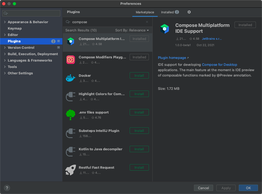Clear the plugin search field
Image resolution: width=262 pixels, height=194 pixels.
147,22
